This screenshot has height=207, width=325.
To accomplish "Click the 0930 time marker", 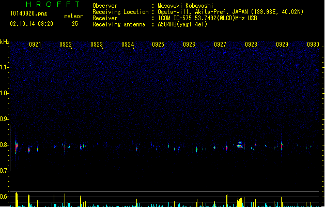I will click(x=313, y=45).
